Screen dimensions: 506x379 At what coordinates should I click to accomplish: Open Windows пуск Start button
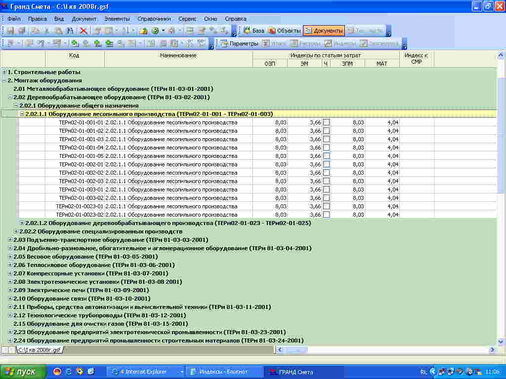[23, 372]
